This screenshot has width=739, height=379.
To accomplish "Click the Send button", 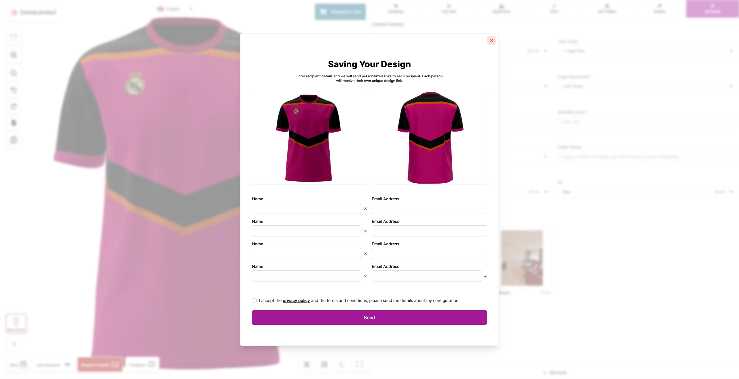I will (x=369, y=317).
